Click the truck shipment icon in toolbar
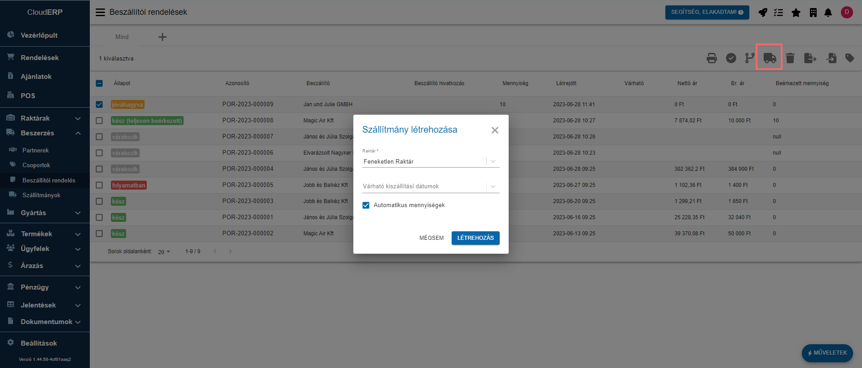 pyautogui.click(x=770, y=58)
